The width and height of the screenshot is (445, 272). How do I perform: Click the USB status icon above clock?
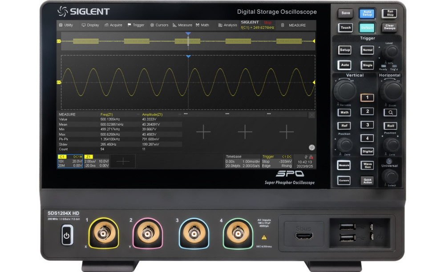coord(306,157)
